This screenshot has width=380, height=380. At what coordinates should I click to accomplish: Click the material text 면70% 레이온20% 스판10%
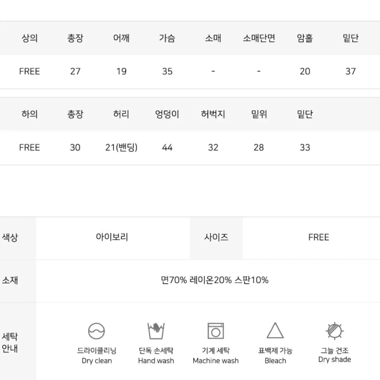[x=215, y=280]
